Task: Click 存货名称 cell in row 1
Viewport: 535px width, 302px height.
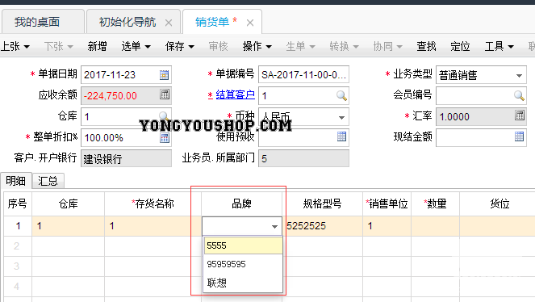Action: (x=153, y=226)
